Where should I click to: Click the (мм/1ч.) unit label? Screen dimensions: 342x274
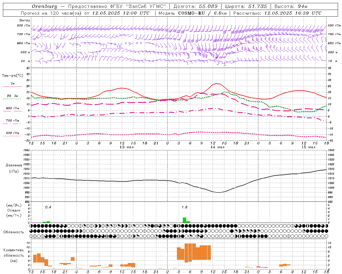pyautogui.click(x=14, y=215)
